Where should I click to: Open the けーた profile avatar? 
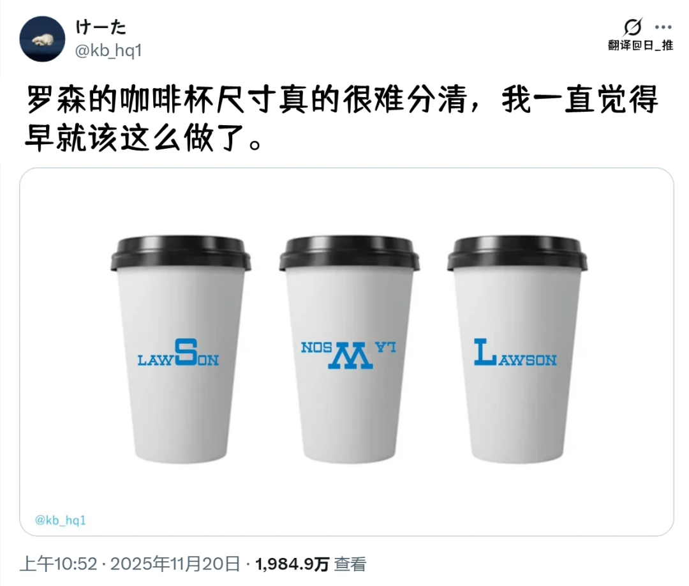tap(42, 39)
